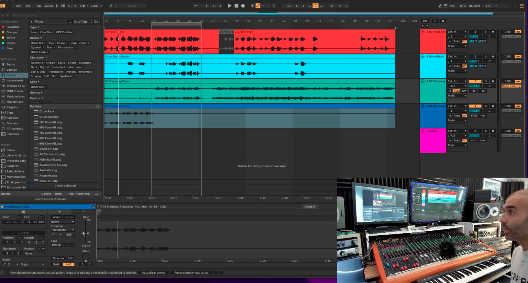Arm the 2 Vocal Back track for recording
Viewport: 528px width, 283px height.
coord(493,56)
